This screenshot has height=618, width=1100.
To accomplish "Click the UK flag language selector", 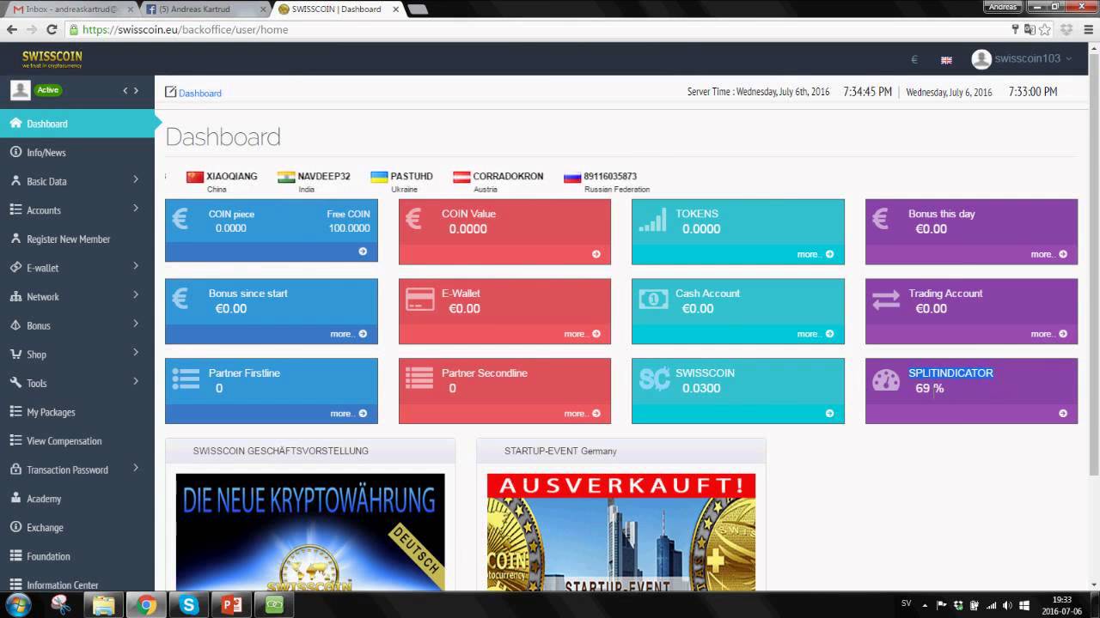I will tap(946, 60).
